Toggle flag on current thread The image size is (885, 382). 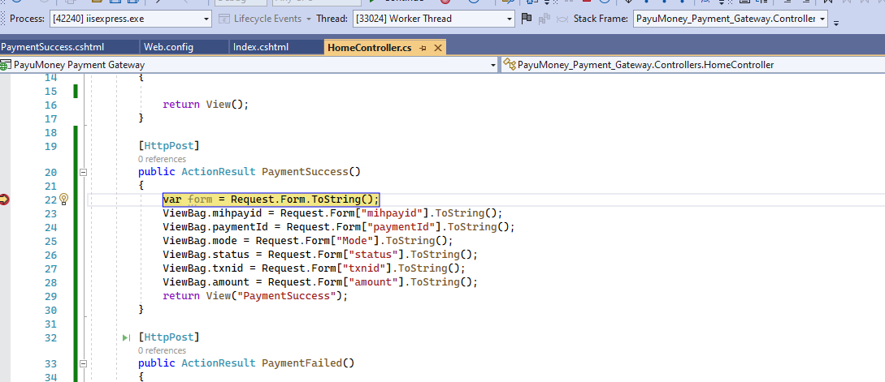point(526,19)
